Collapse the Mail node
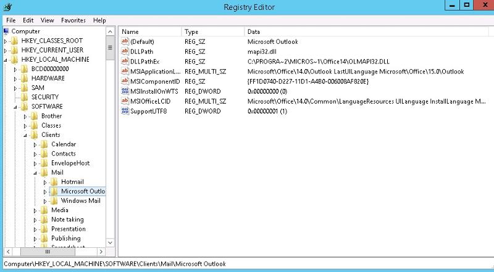 [x=35, y=173]
